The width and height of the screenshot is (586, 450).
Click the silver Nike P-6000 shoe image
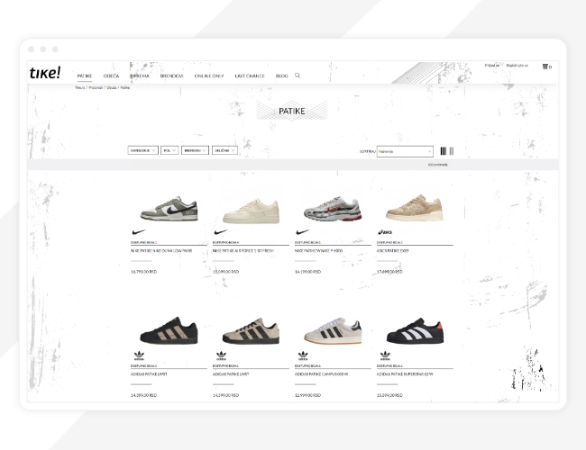tap(333, 209)
